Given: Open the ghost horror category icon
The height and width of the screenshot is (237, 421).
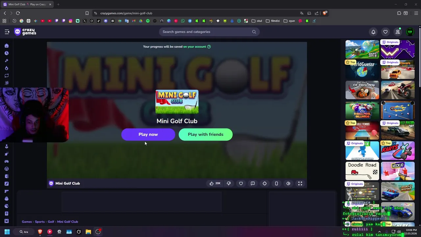Looking at the screenshot, I should pos(7,199).
